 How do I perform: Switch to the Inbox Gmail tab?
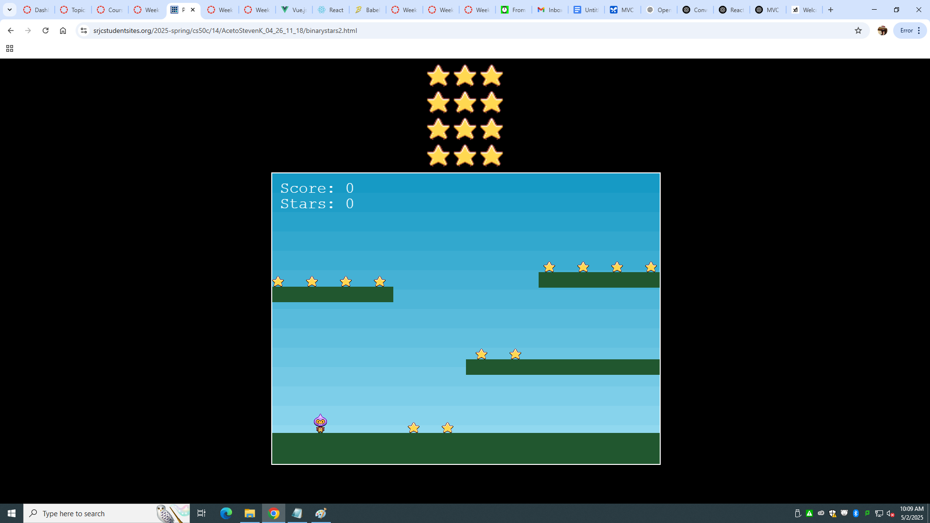[x=550, y=10]
